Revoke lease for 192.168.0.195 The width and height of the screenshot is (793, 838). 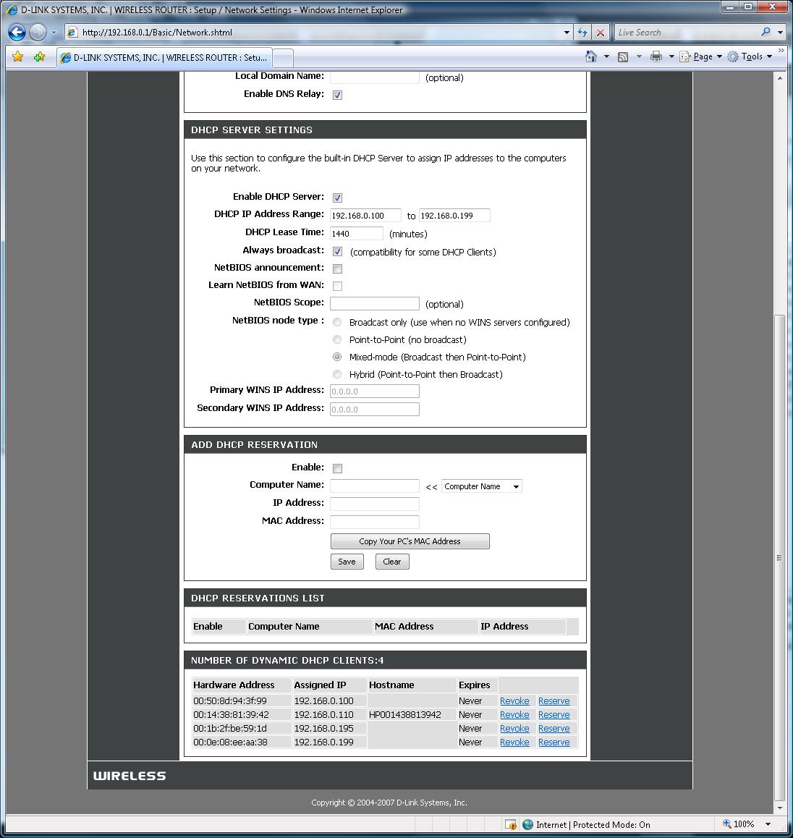(x=514, y=729)
